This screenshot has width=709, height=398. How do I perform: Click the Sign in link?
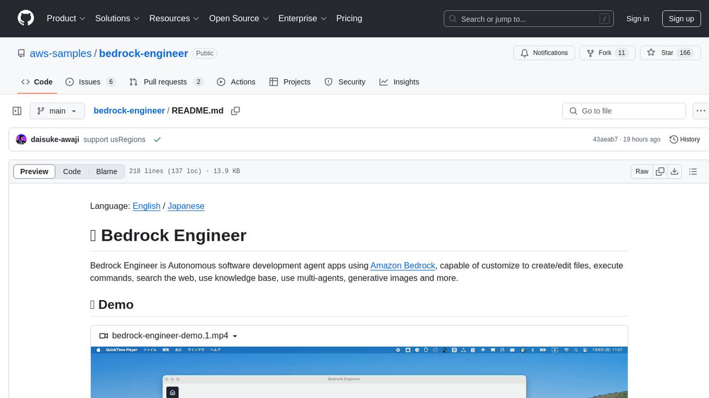pyautogui.click(x=638, y=19)
